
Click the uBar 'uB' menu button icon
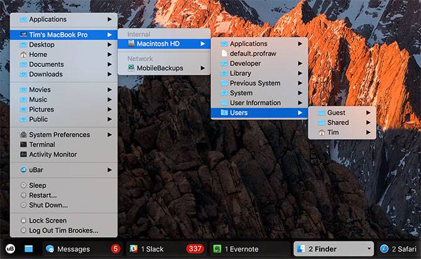10,249
